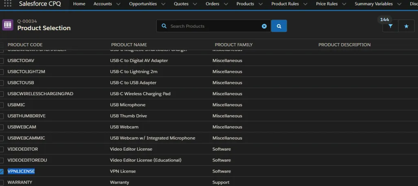
Task: Check the VIDEOEDITOR row checkbox
Action: pyautogui.click(x=1, y=149)
